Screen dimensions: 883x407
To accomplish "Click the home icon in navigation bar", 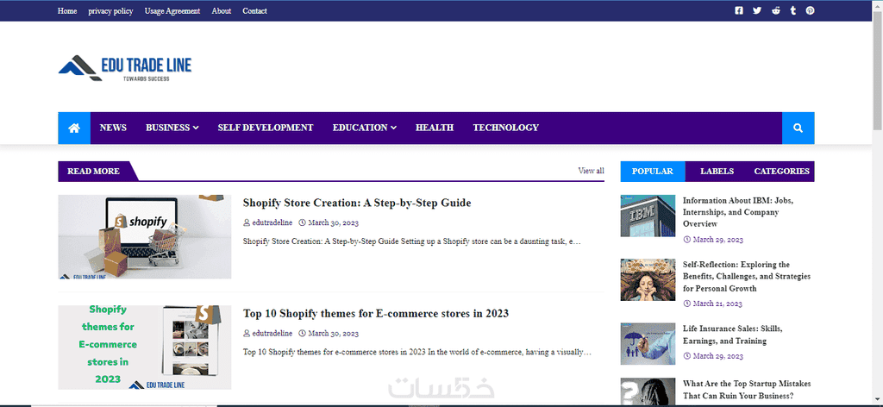I will point(74,128).
